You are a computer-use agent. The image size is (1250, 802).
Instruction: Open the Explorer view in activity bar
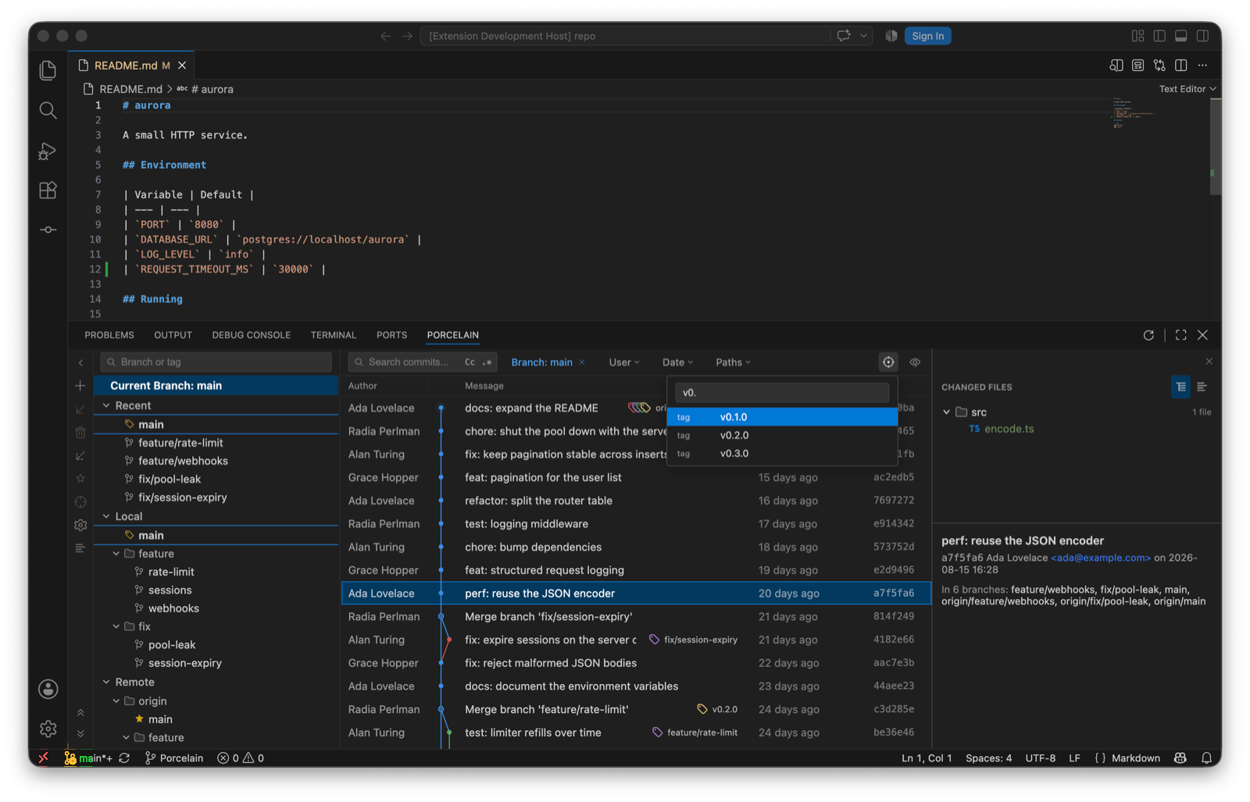[x=48, y=70]
